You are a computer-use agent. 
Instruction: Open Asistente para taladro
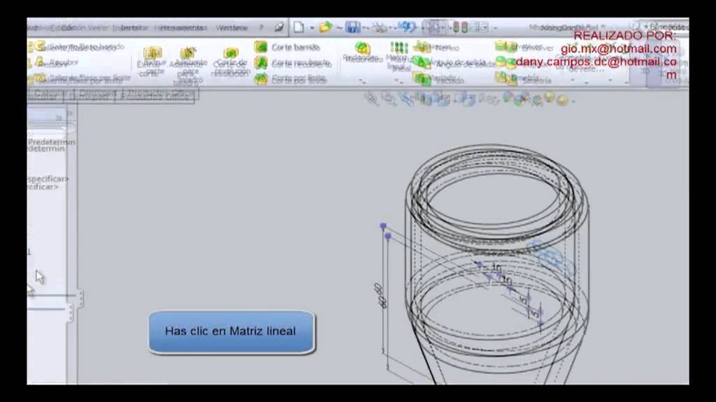(x=187, y=65)
